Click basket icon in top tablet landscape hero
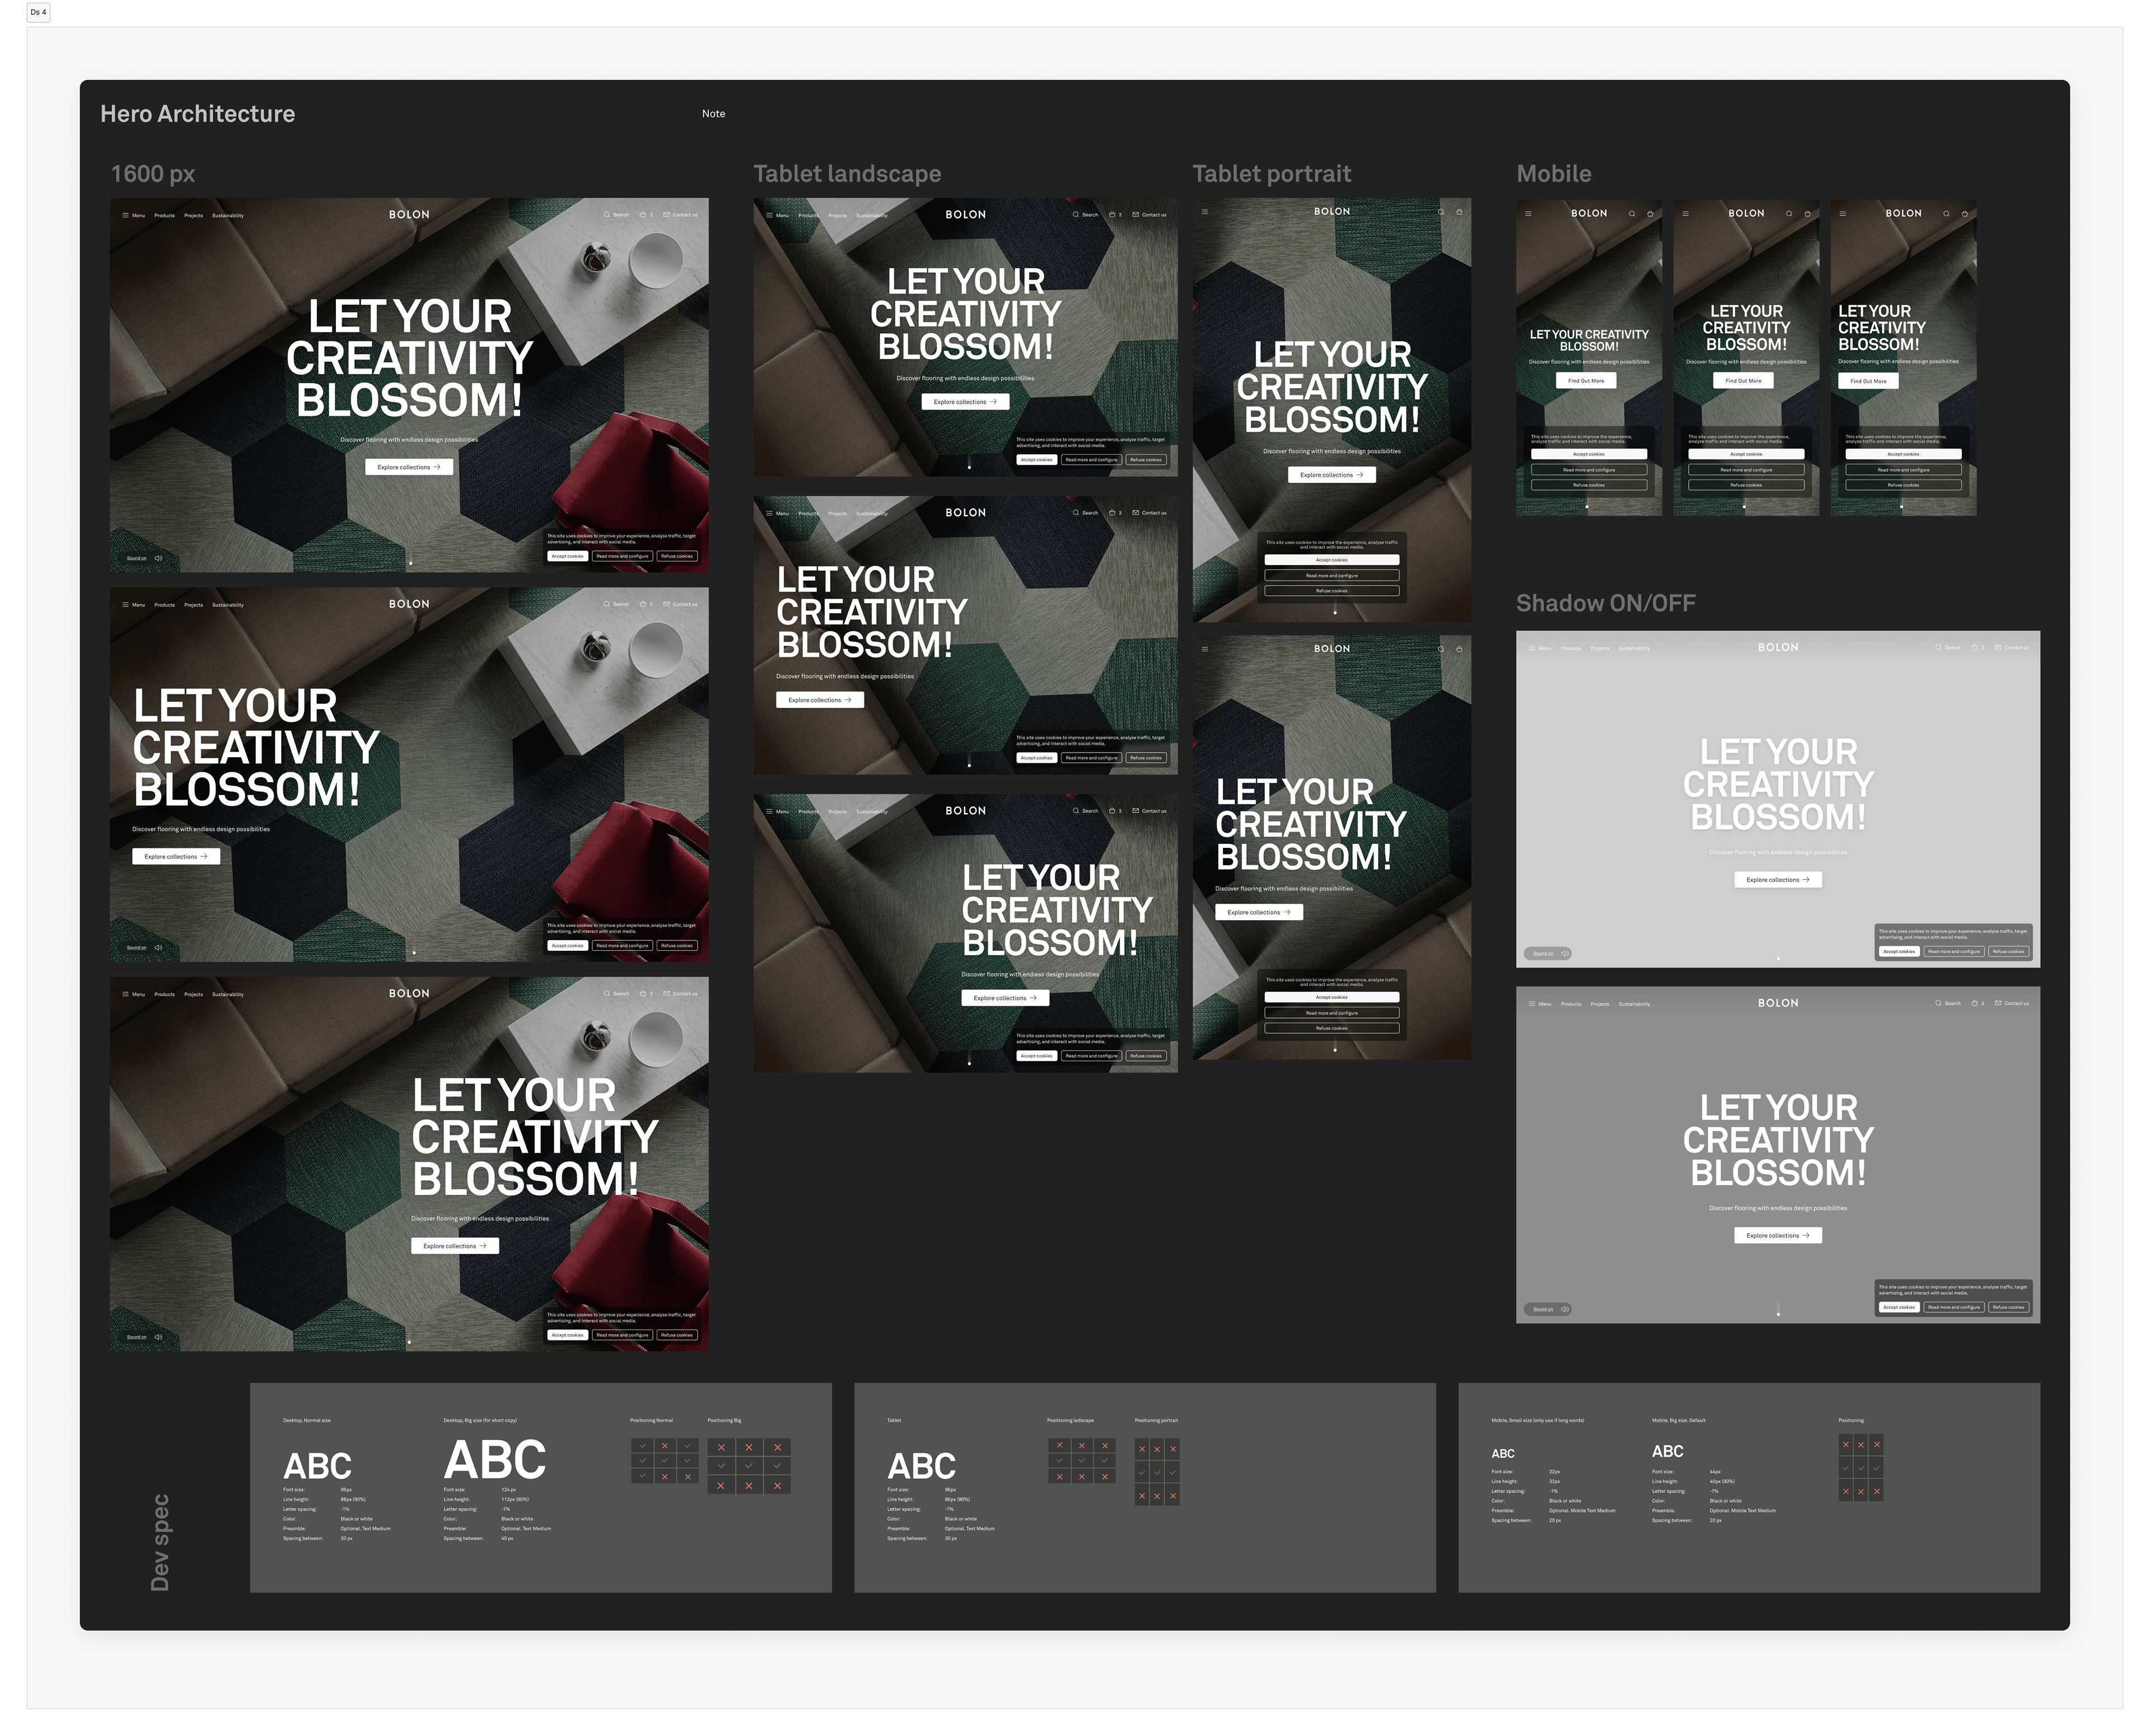 pos(1113,215)
